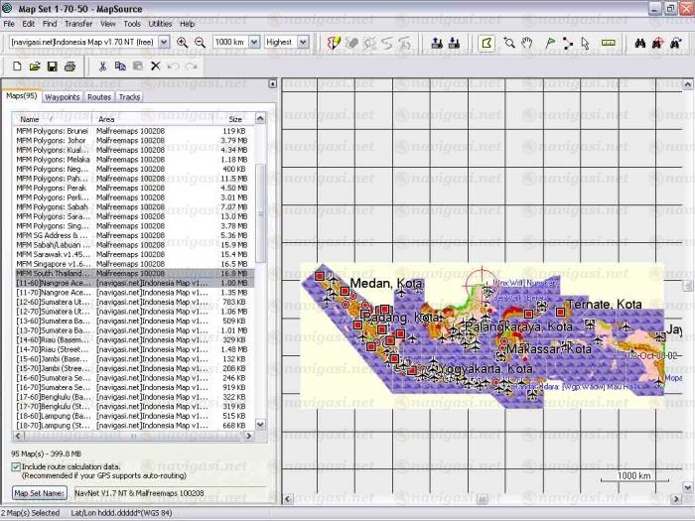Open the Transfer menu
The width and height of the screenshot is (695, 521).
78,23
